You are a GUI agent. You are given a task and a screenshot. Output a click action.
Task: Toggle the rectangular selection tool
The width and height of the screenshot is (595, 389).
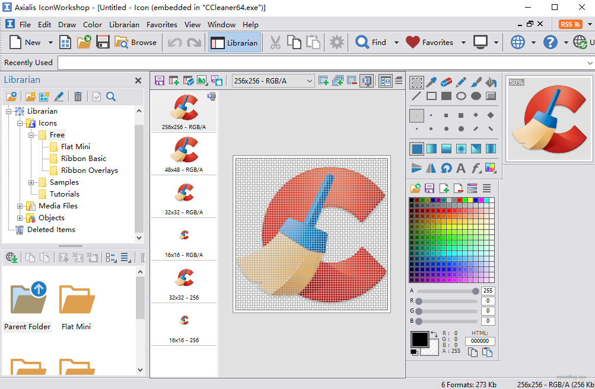[417, 82]
